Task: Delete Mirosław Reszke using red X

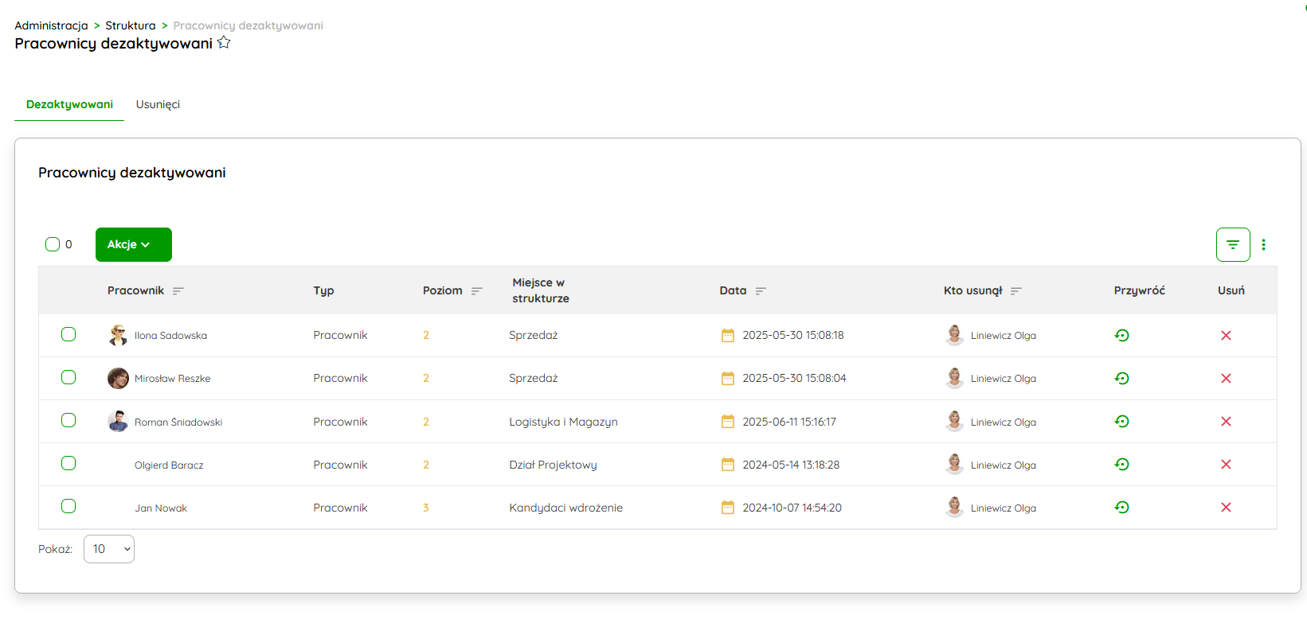Action: [1226, 379]
